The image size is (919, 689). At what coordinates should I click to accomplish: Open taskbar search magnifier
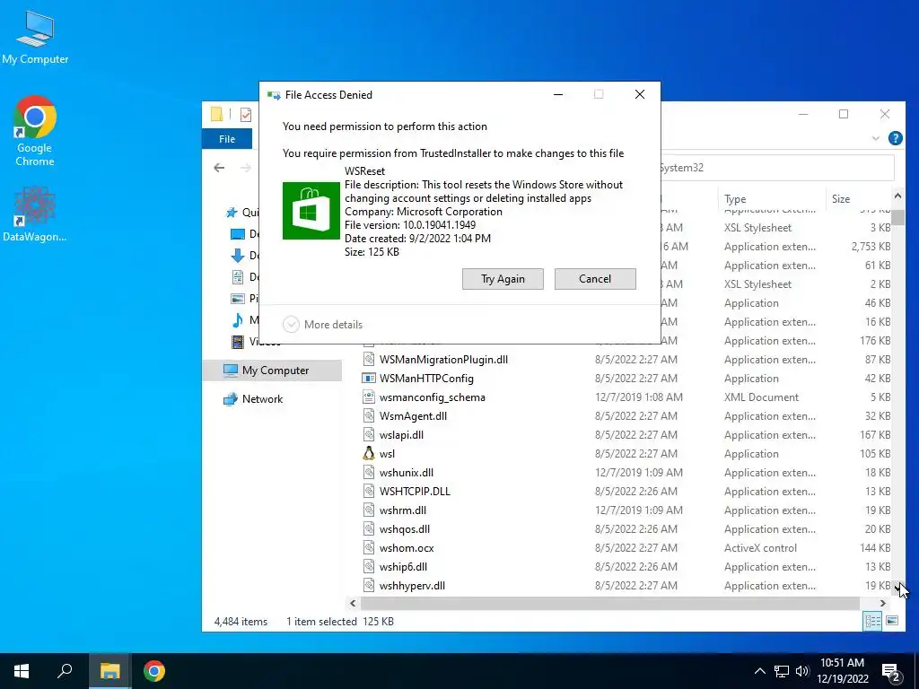pos(65,671)
